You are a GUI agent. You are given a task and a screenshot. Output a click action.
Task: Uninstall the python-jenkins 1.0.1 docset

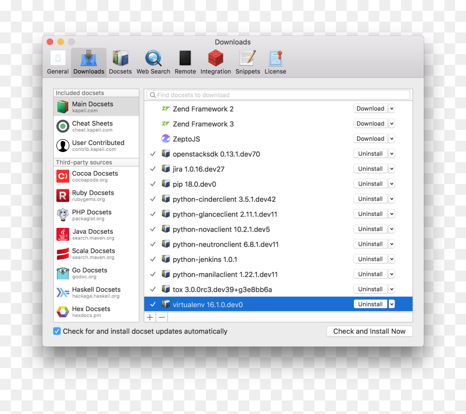pos(370,259)
